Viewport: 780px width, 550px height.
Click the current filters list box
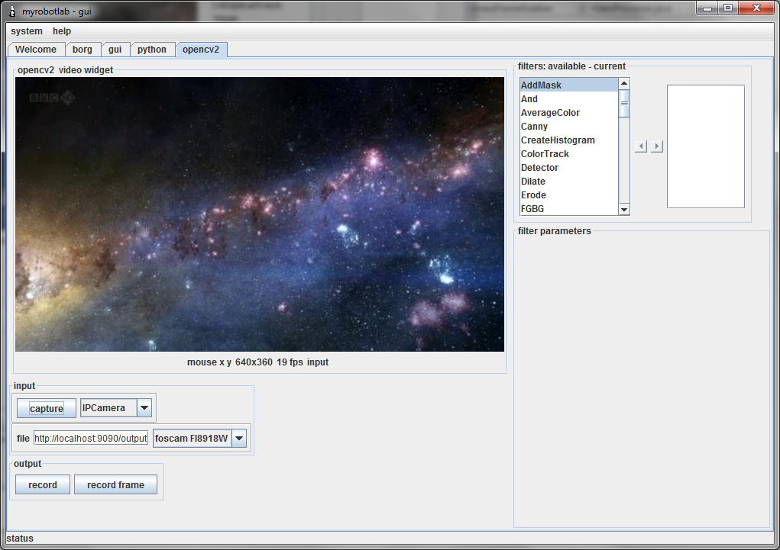tap(706, 146)
